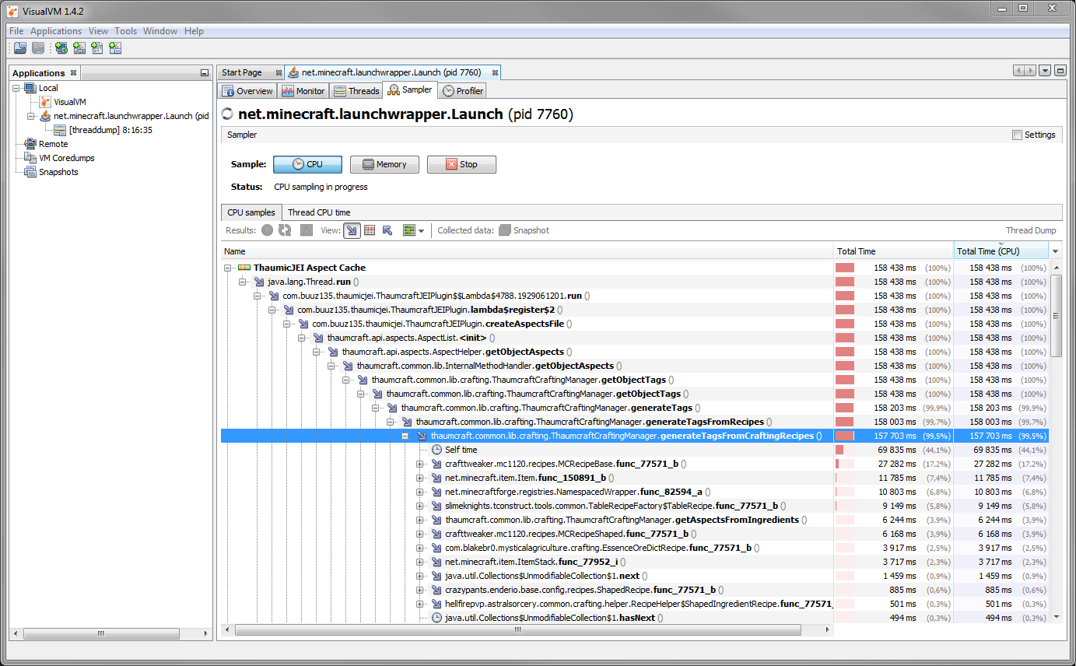The image size is (1076, 666).
Task: Select VM Coredumps node
Action: [x=59, y=158]
